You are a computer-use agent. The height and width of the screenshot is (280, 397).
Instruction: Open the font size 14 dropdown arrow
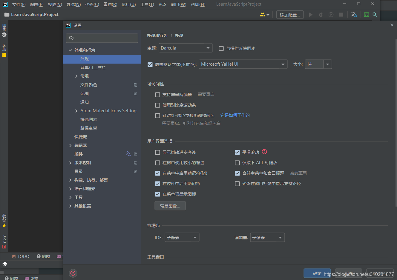(328, 64)
